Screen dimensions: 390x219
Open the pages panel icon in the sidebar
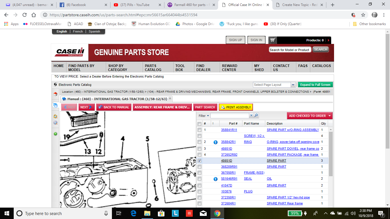pos(55,105)
